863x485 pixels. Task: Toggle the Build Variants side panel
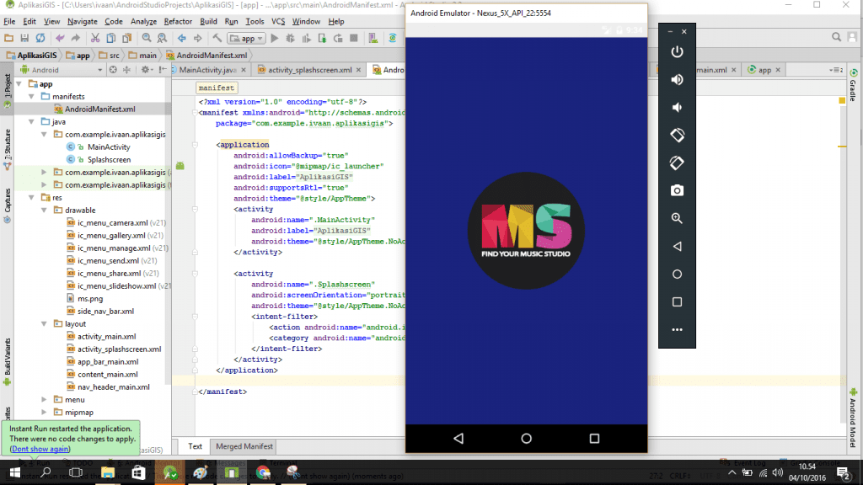[7, 354]
